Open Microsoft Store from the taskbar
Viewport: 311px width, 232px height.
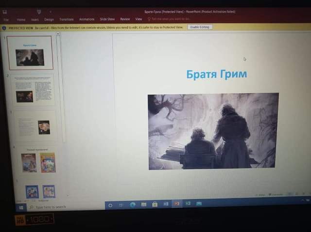click(155, 204)
